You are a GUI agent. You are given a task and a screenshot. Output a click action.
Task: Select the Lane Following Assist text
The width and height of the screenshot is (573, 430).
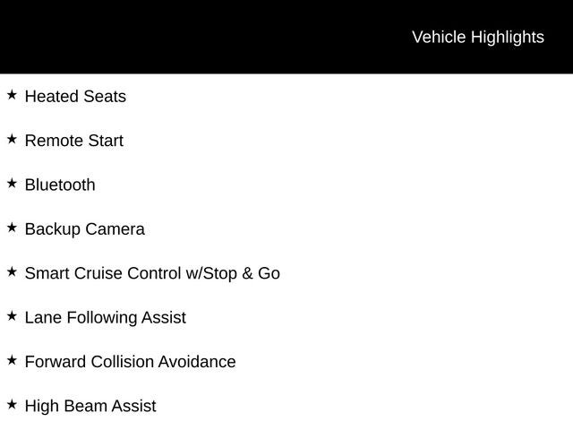pyautogui.click(x=105, y=318)
